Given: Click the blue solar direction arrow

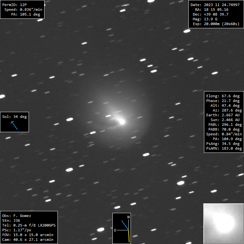Looking at the screenshot, I should point(14,125).
